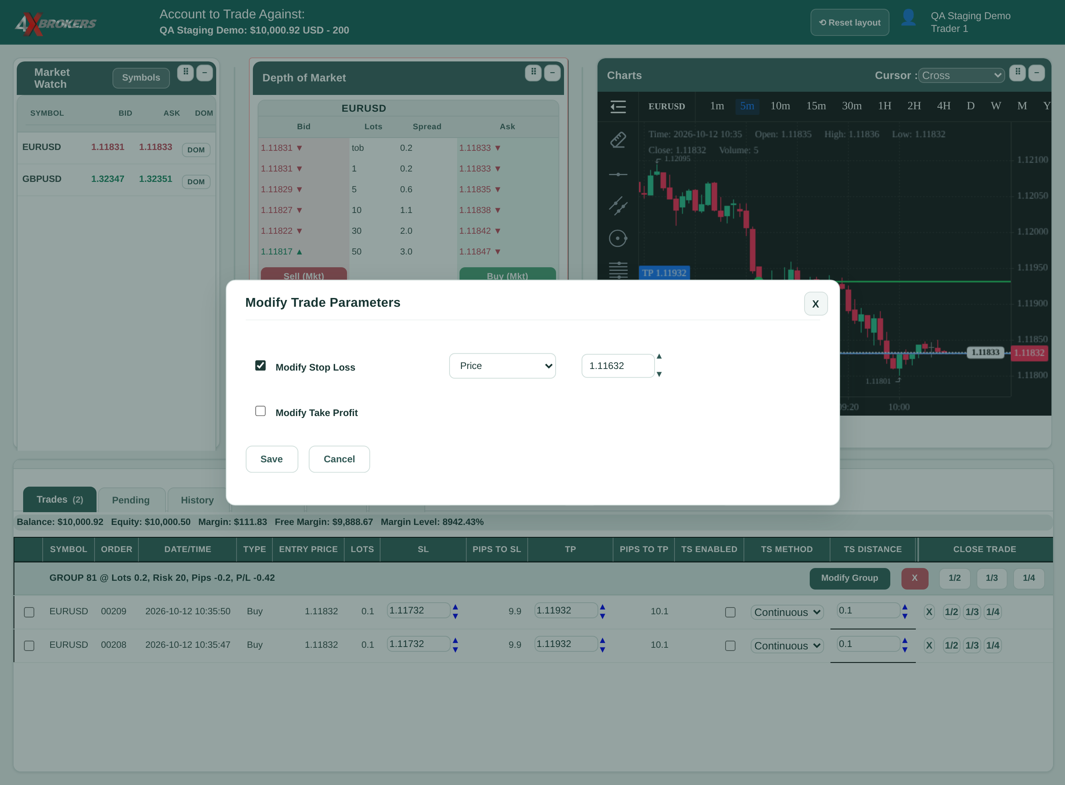Click Depth of Market grid drag icon
Screen dimensions: 1065x785
[533, 72]
